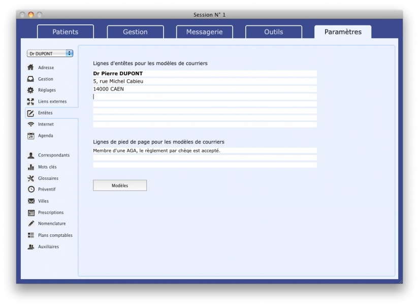This screenshot has height=306, width=419.
Task: Open the Messagerie tab
Action: tap(205, 32)
